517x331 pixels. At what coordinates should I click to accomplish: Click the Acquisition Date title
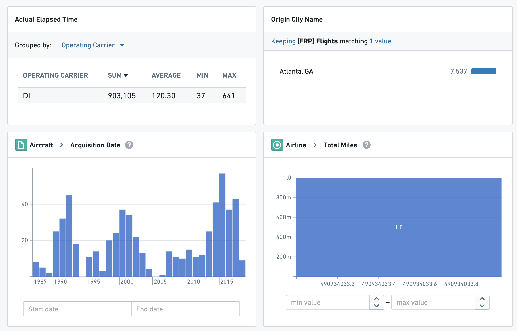[95, 145]
